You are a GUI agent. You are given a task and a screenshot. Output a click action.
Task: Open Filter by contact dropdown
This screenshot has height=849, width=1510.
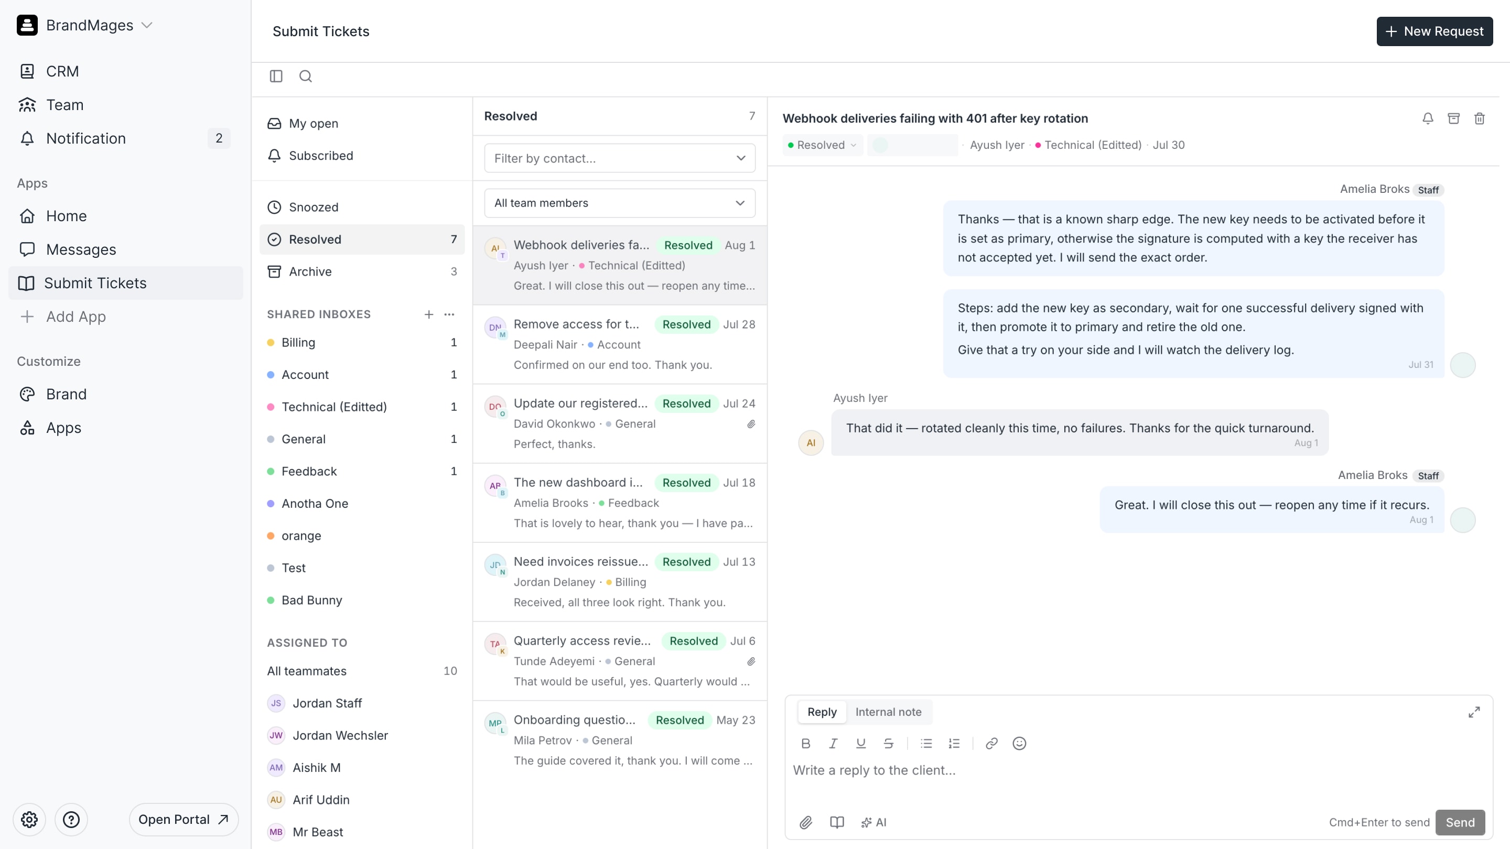[620, 158]
